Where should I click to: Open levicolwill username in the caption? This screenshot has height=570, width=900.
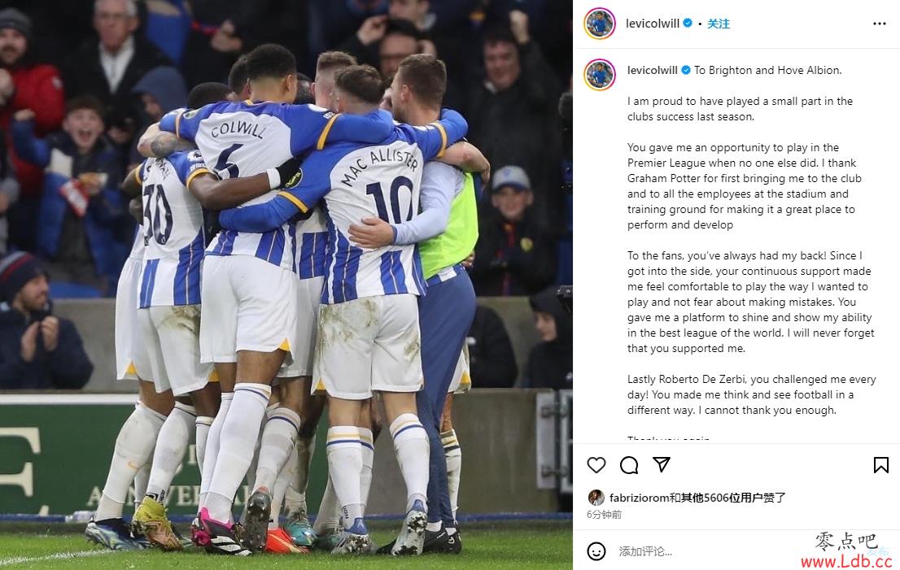(x=652, y=70)
